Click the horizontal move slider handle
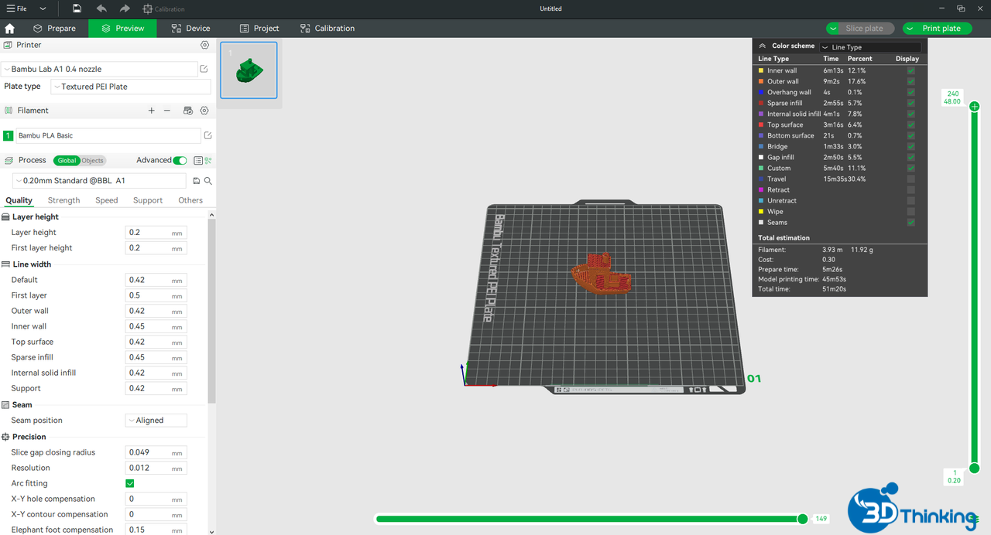 (x=803, y=519)
